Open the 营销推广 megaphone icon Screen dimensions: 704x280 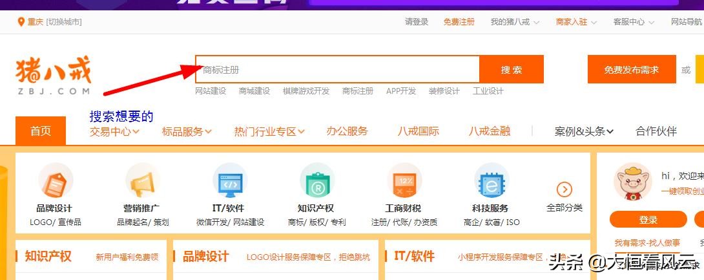pos(142,182)
